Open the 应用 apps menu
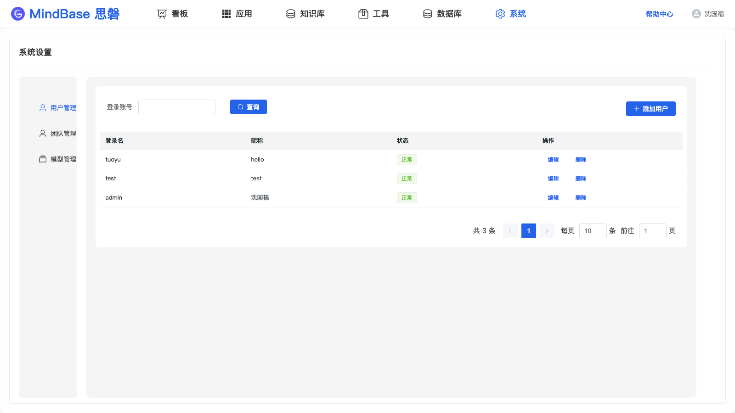Image resolution: width=735 pixels, height=413 pixels. click(x=237, y=14)
